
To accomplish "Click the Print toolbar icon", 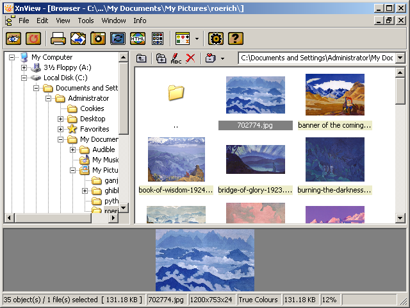I will coord(58,38).
